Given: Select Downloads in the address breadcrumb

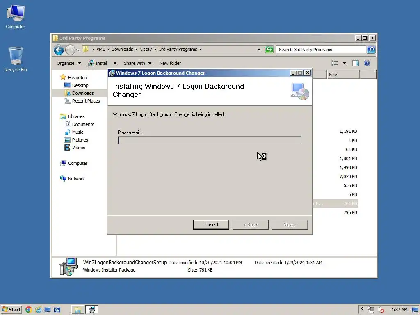Looking at the screenshot, I should (122, 49).
